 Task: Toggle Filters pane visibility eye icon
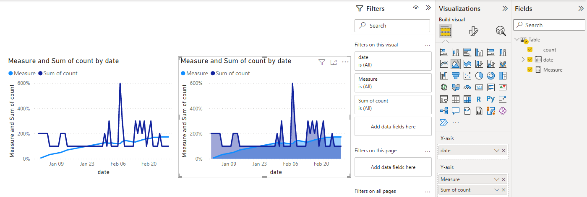[x=416, y=8]
